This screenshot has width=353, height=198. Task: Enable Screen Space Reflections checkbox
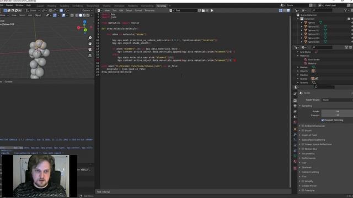(x=303, y=144)
